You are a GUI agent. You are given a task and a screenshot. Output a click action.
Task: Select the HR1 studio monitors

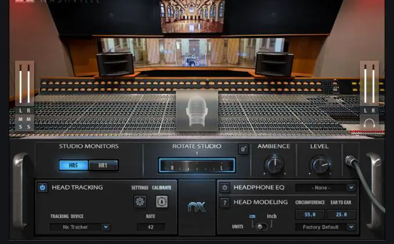(x=103, y=165)
